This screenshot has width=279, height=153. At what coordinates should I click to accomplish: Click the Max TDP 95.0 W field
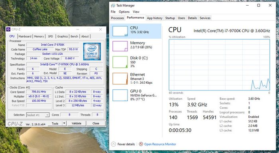click(73, 49)
